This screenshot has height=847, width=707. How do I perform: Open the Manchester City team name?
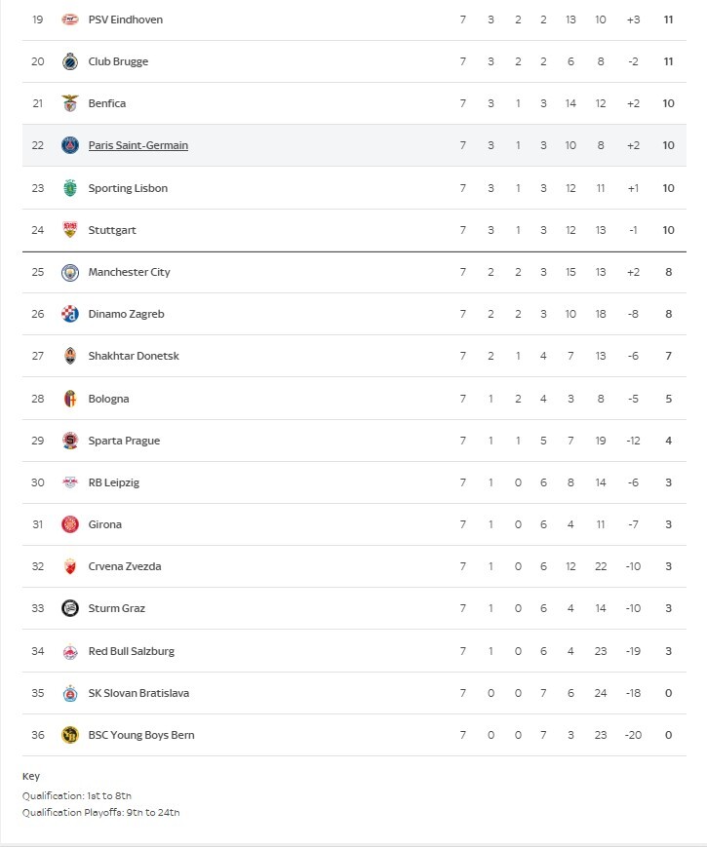pyautogui.click(x=129, y=272)
